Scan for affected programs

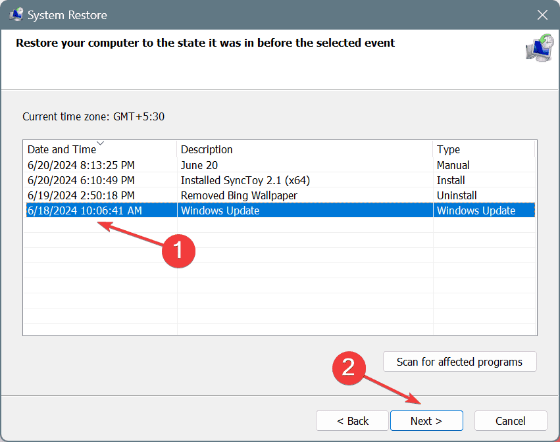[459, 362]
